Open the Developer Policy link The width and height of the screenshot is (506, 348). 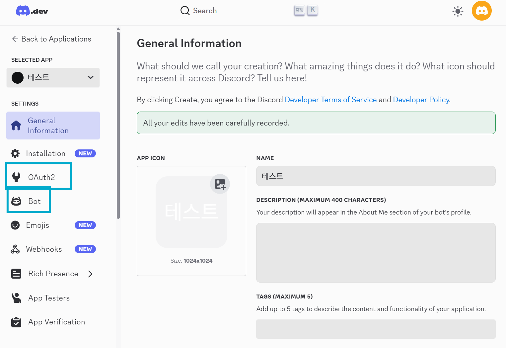(421, 100)
